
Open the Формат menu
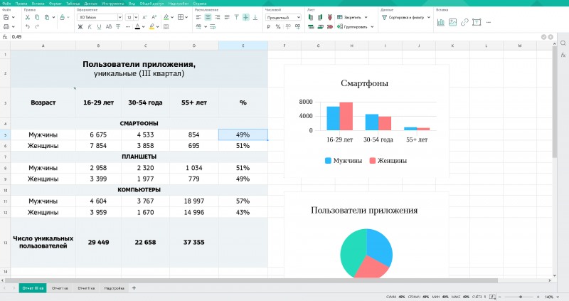pos(55,3)
